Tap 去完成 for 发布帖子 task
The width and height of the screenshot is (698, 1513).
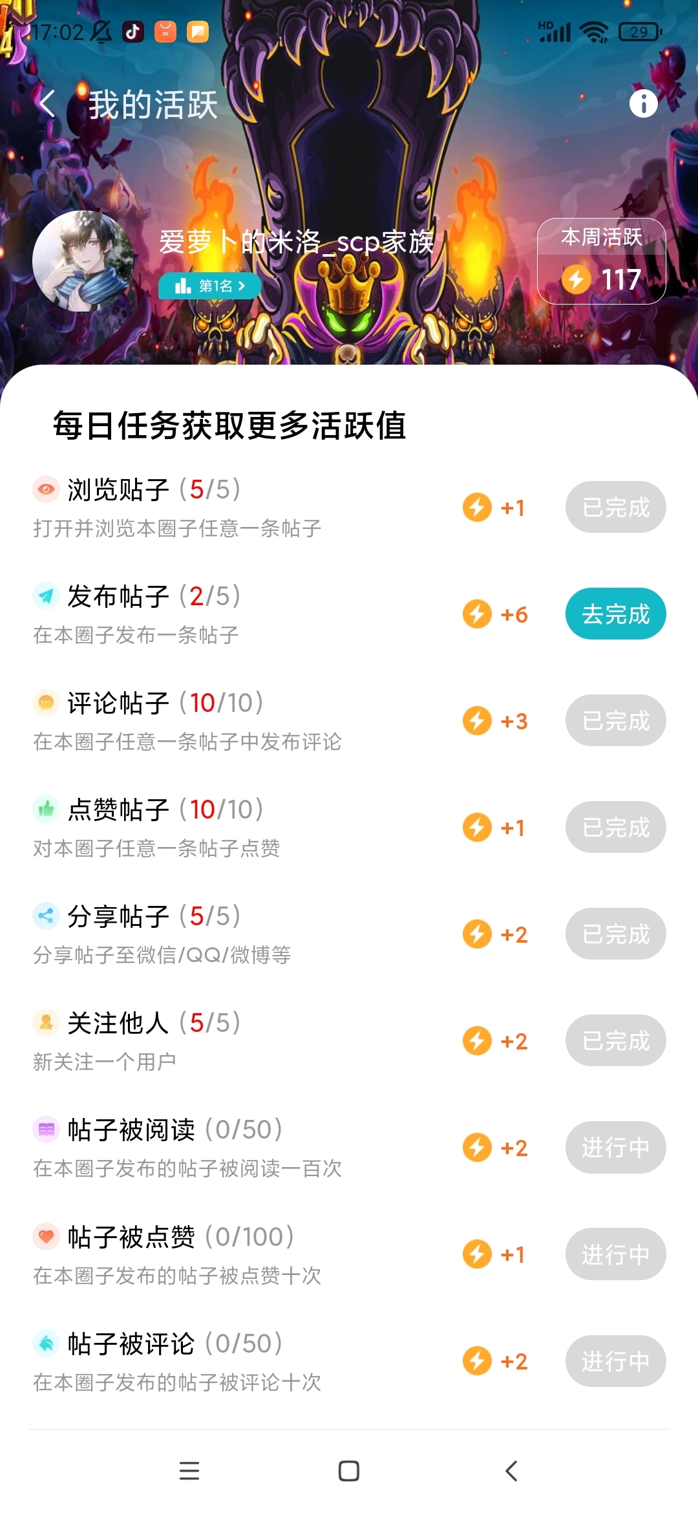coord(615,614)
